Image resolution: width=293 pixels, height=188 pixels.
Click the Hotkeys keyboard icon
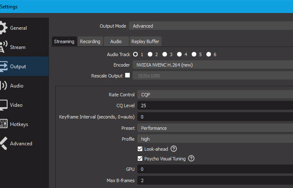tap(3, 124)
